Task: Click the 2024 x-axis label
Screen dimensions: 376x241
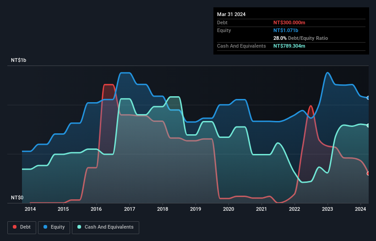Action: pyautogui.click(x=360, y=209)
